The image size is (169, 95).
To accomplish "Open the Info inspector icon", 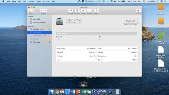I will pos(138,11).
